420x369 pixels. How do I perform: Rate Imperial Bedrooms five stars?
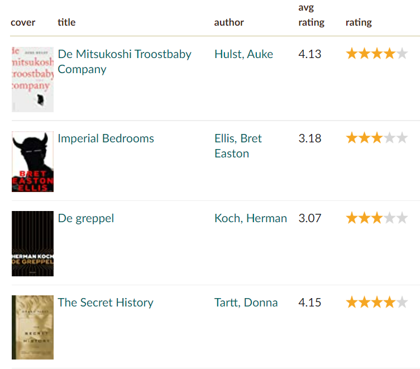pos(402,138)
